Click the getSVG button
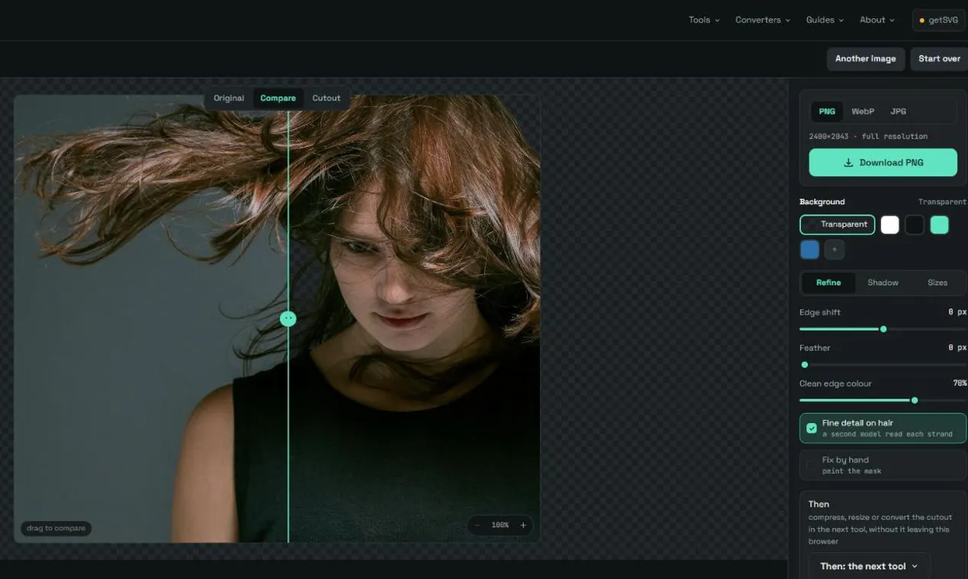The height and width of the screenshot is (579, 968). click(938, 20)
